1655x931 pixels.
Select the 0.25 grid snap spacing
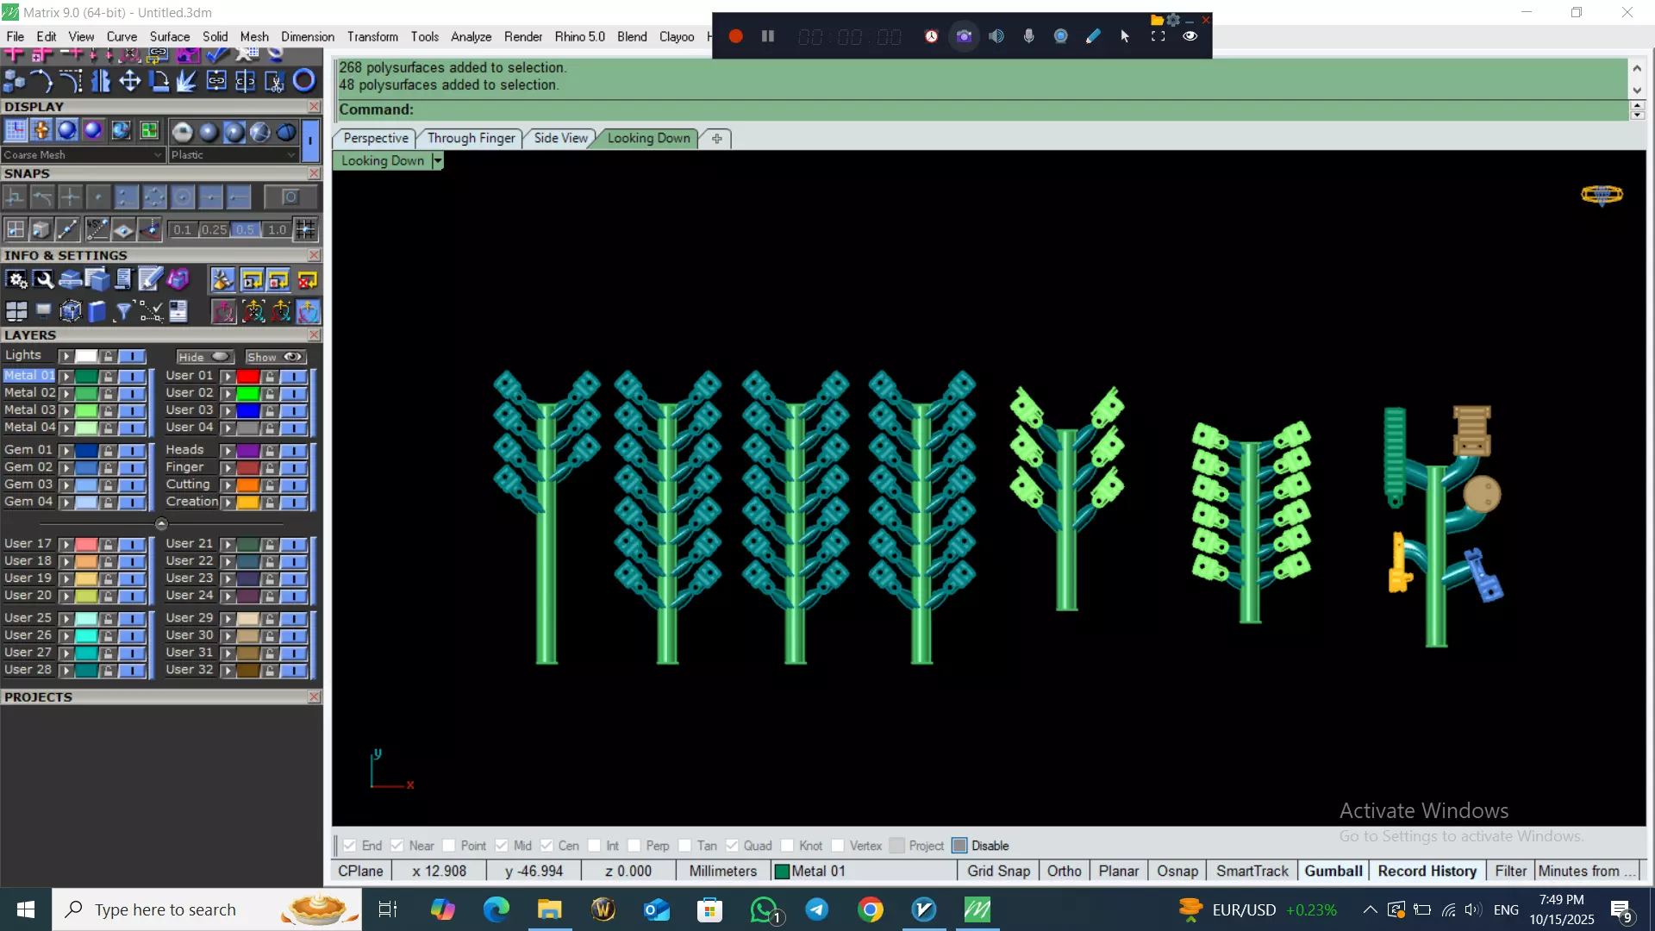(x=214, y=230)
